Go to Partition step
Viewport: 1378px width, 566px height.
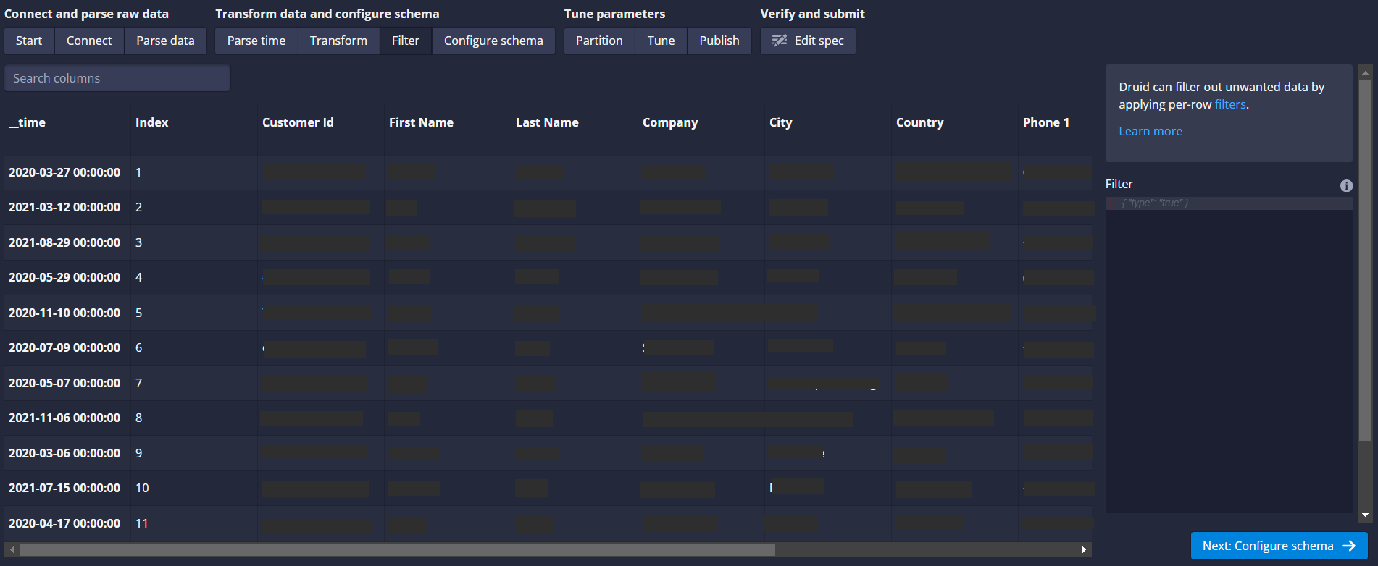[599, 41]
